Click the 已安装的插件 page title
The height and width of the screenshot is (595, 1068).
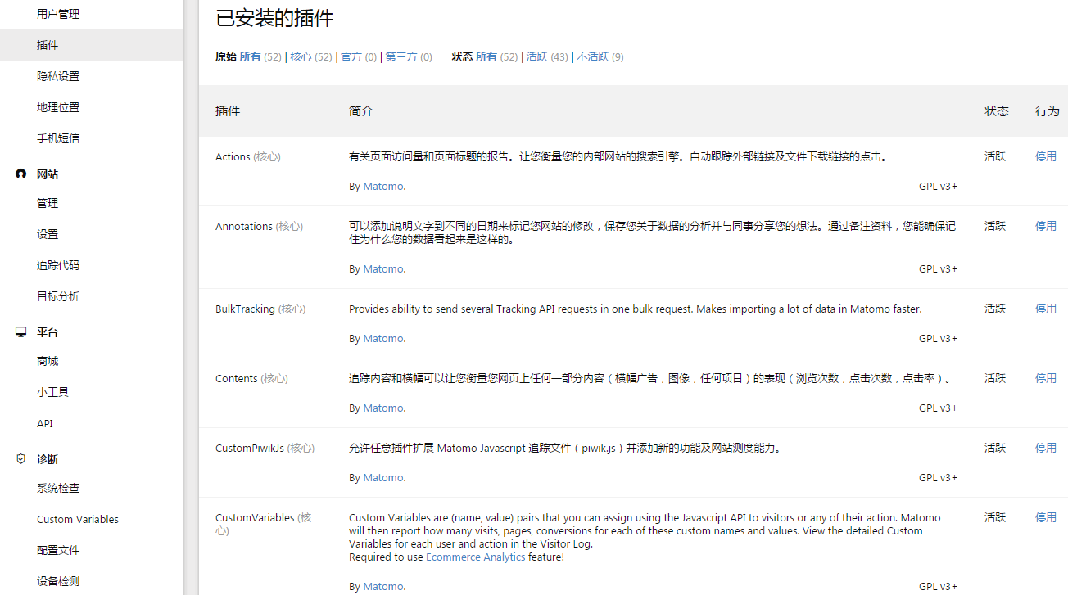pos(274,18)
